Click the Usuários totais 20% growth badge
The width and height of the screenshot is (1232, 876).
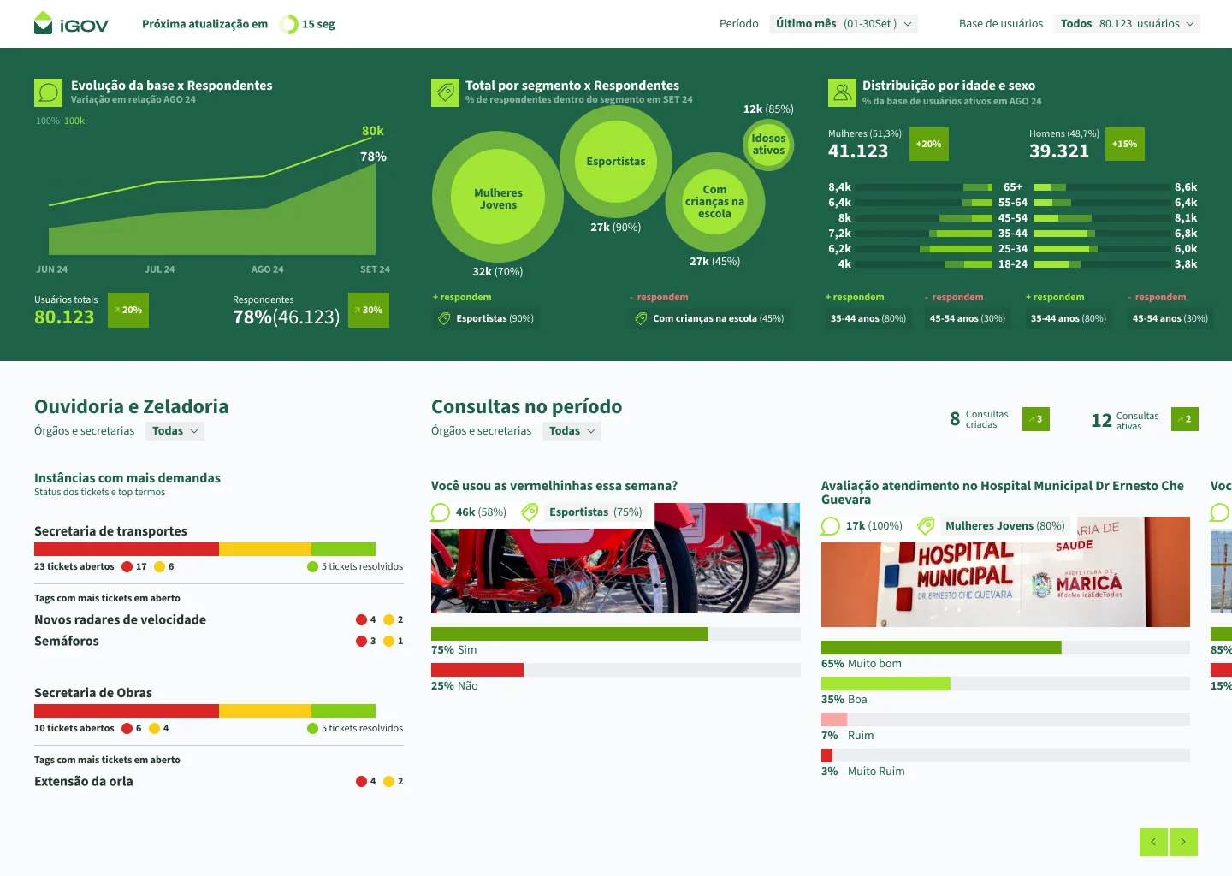click(128, 310)
